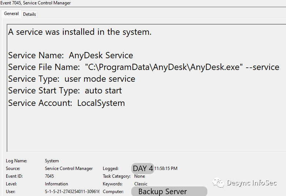286x196 pixels.
Task: Click the 'User:' label
Action: coord(11,192)
